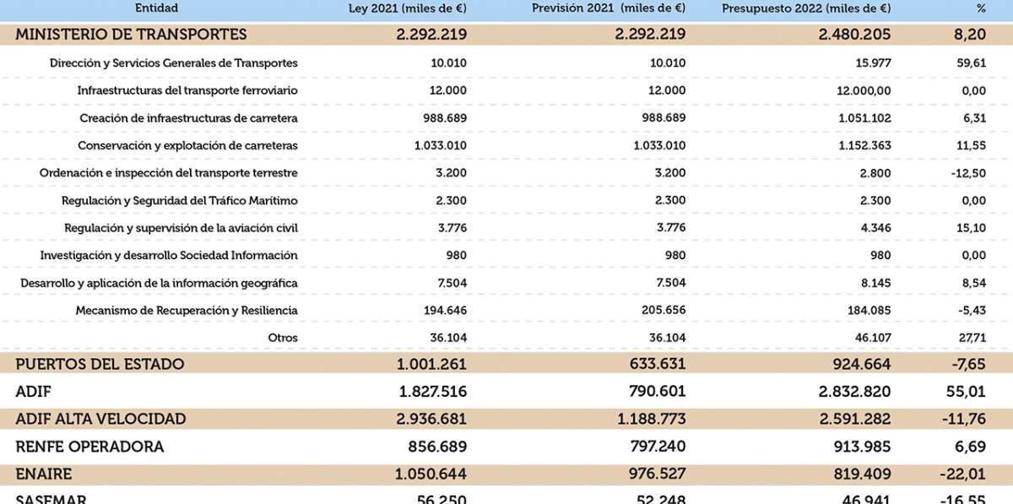Click the "1.188.773" Previsión 2021 value
Screen dimensions: 1013x504
tap(650, 419)
